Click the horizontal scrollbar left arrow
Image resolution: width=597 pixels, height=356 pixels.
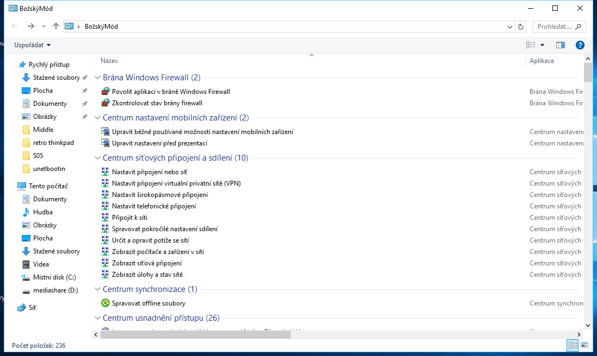96,335
